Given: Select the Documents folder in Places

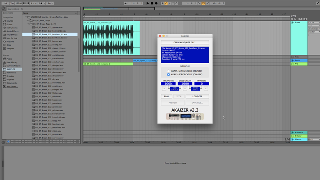Looking at the screenshot, I should click(12, 83).
